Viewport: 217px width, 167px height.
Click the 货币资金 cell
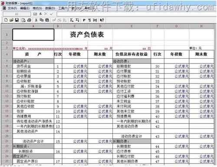[33, 66]
